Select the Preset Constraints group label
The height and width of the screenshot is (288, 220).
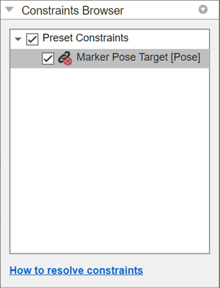pyautogui.click(x=85, y=38)
